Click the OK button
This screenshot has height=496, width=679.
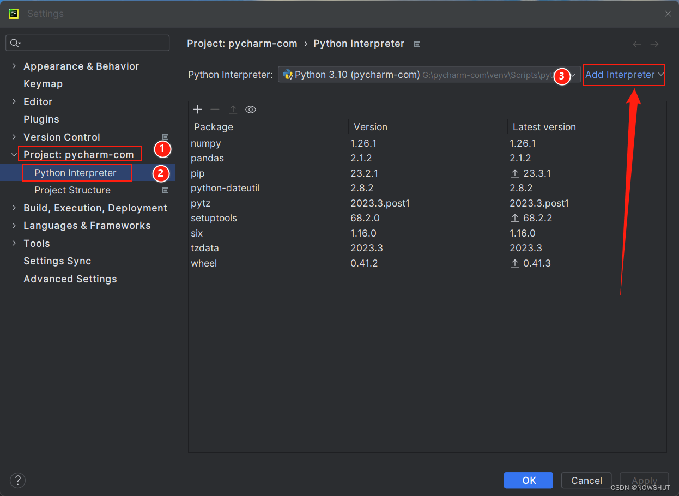(529, 480)
